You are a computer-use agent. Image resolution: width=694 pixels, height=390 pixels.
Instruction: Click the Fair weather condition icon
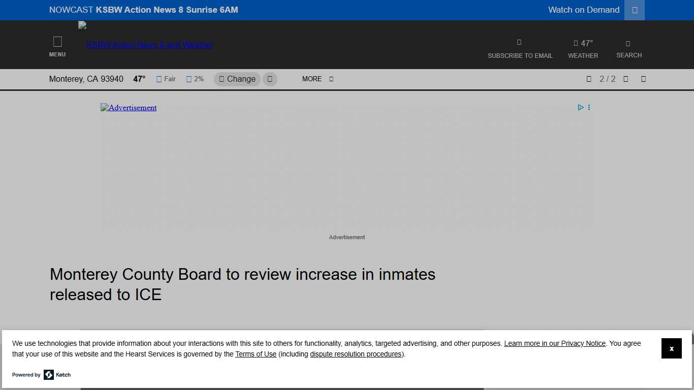159,79
